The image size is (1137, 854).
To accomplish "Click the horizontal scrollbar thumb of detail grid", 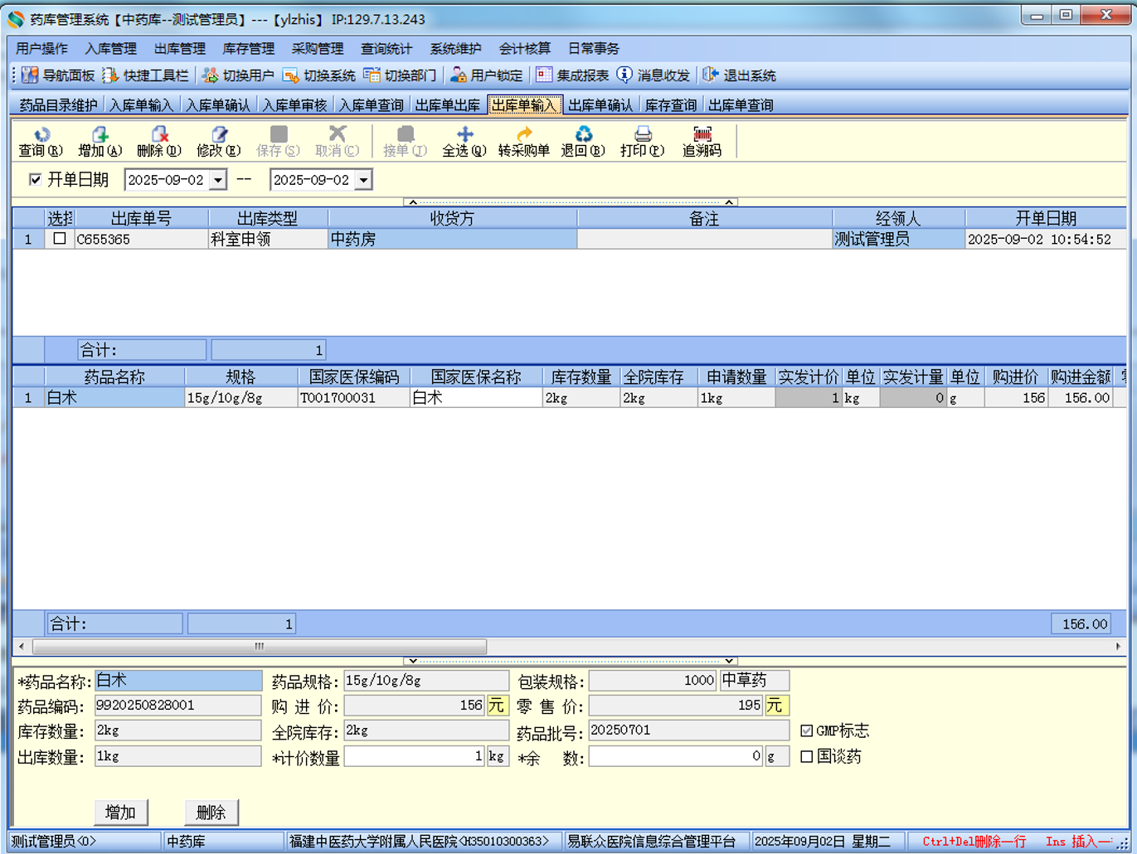I will tap(260, 646).
